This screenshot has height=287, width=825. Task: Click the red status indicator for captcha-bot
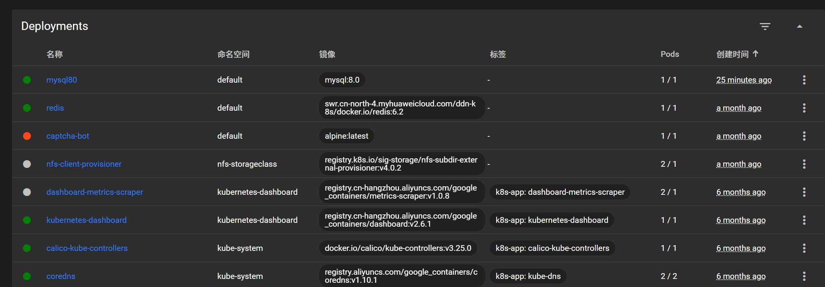(27, 136)
